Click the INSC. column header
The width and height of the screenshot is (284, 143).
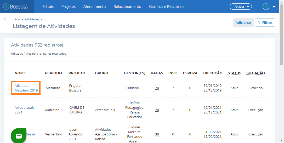click(173, 73)
